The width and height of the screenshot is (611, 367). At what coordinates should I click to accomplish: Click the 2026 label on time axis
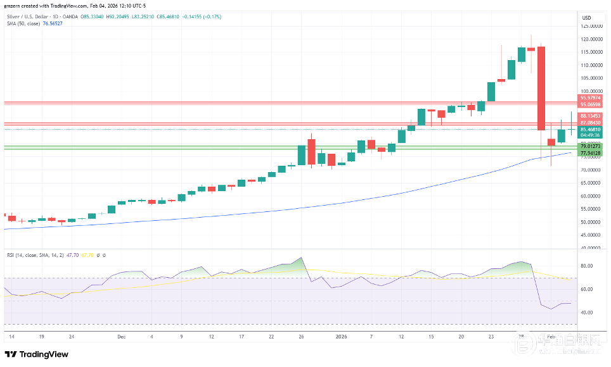point(342,337)
